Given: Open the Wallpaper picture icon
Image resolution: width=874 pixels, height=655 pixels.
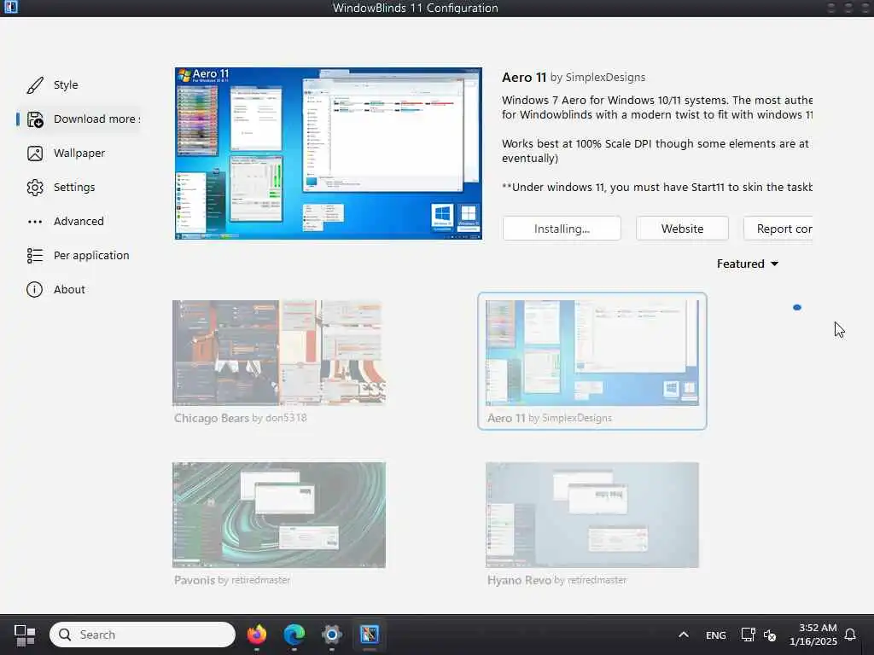Looking at the screenshot, I should point(34,154).
